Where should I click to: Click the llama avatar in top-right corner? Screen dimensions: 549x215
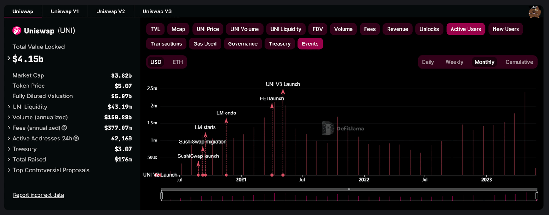[535, 13]
